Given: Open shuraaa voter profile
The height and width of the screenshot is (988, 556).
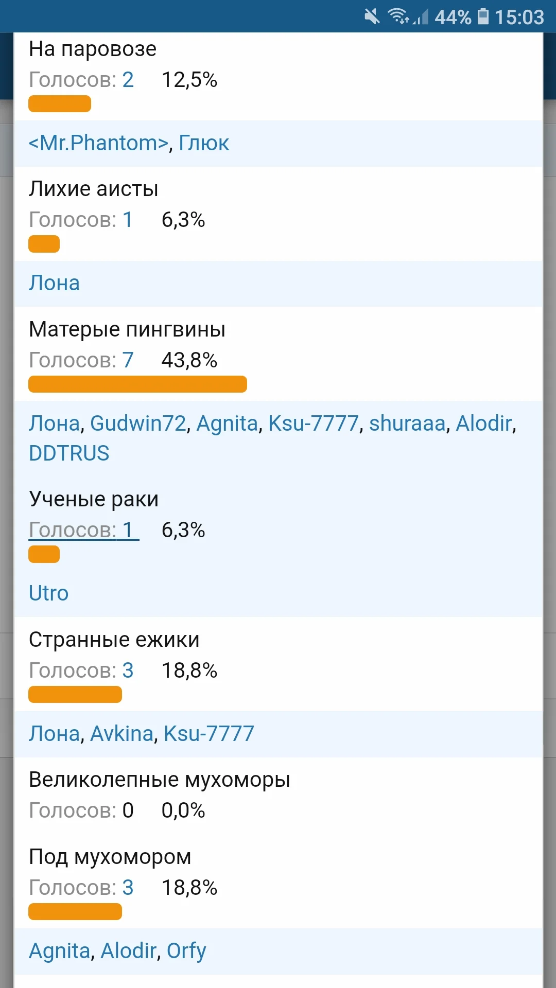Looking at the screenshot, I should click(407, 424).
